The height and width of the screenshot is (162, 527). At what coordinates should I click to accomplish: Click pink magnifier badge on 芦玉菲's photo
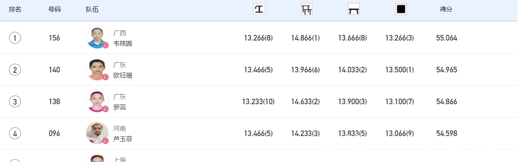point(105,141)
